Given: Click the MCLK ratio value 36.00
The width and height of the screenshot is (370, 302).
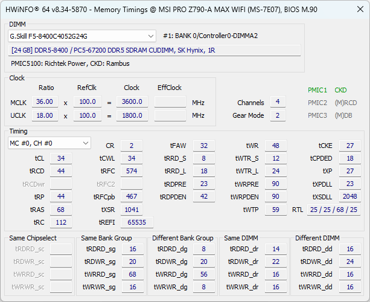Looking at the screenshot, I should coord(45,102).
